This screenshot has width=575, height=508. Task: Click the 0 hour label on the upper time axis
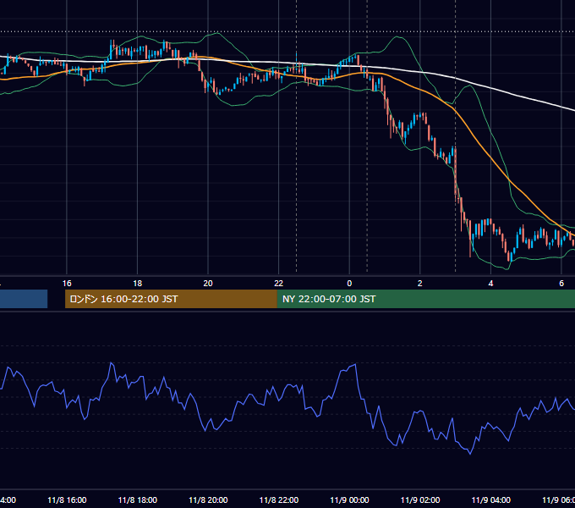point(349,284)
